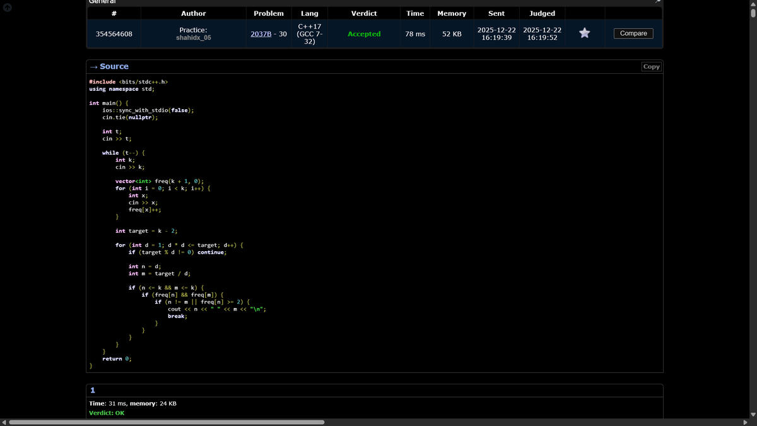The height and width of the screenshot is (426, 757).
Task: Click the # column header
Action: coord(114,13)
